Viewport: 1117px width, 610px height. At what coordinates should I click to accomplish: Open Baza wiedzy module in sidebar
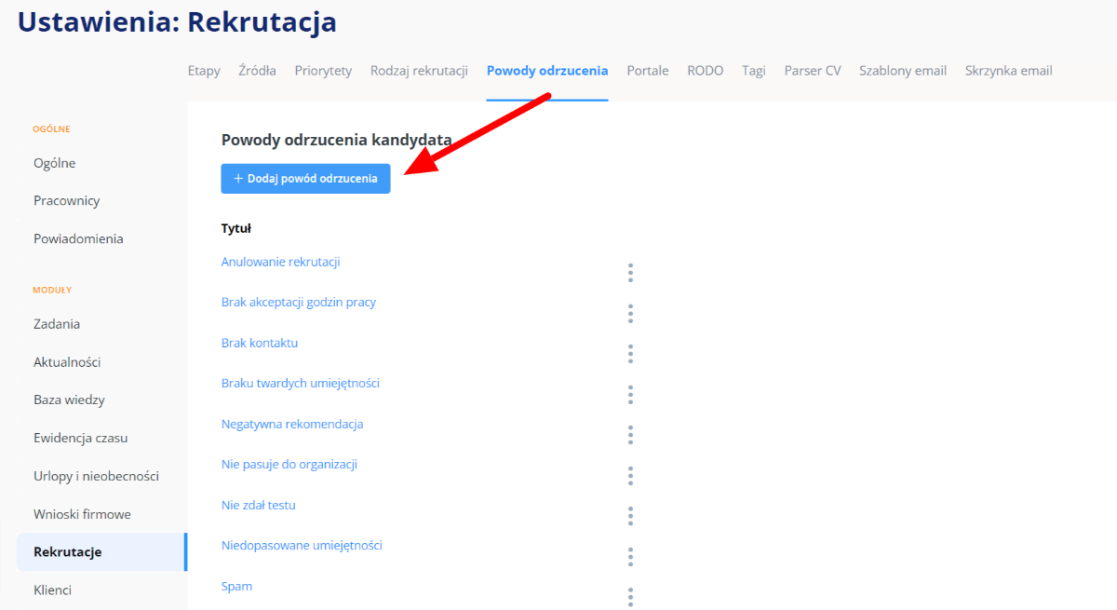[x=69, y=400]
